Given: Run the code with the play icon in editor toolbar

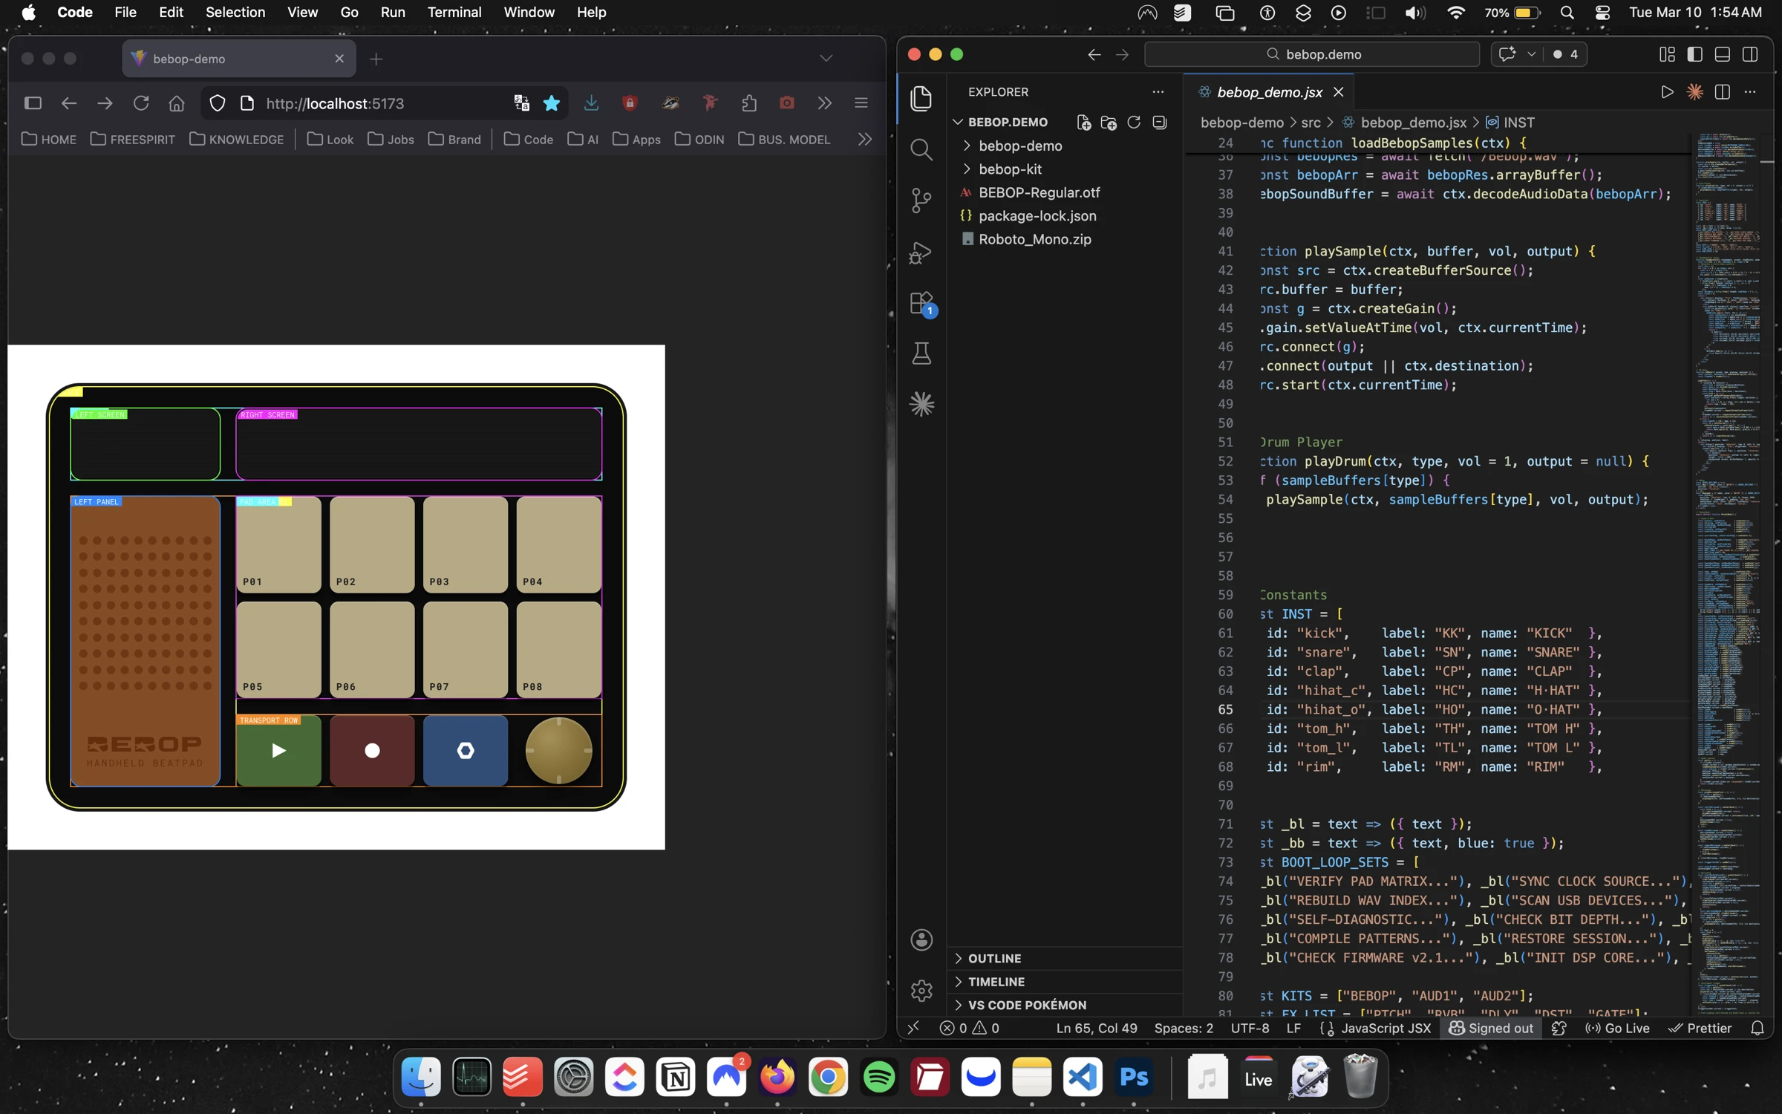Looking at the screenshot, I should pyautogui.click(x=1667, y=91).
